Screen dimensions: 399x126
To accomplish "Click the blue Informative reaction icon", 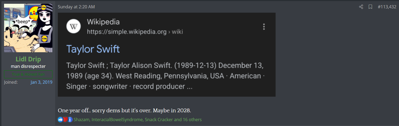I will click(70, 120).
